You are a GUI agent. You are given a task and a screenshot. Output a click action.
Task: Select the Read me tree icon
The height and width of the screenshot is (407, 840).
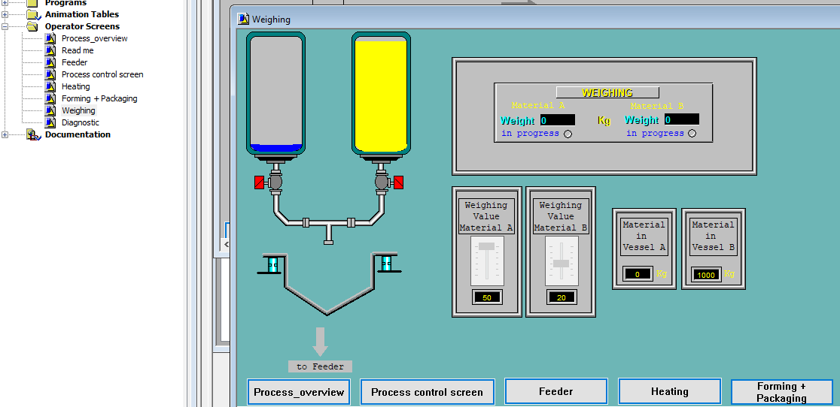point(50,50)
